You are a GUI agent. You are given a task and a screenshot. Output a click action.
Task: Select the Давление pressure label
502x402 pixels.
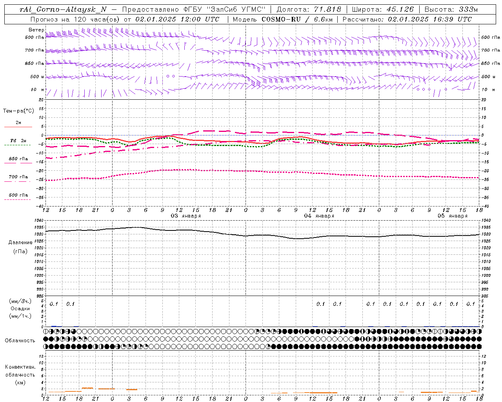pyautogui.click(x=20, y=243)
